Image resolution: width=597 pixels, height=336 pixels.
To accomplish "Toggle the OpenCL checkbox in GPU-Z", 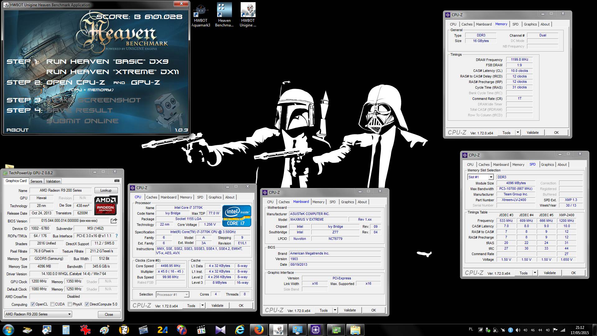I will pos(33,304).
